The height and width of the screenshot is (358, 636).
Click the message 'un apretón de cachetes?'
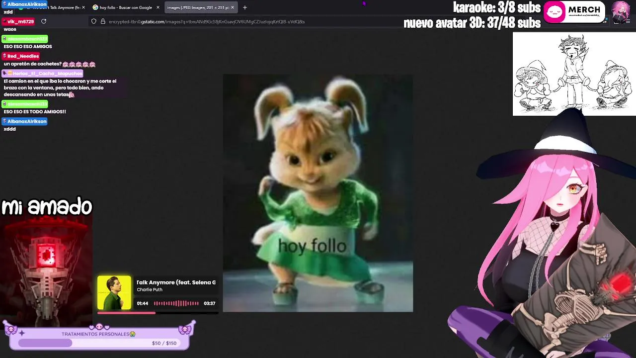click(x=32, y=64)
